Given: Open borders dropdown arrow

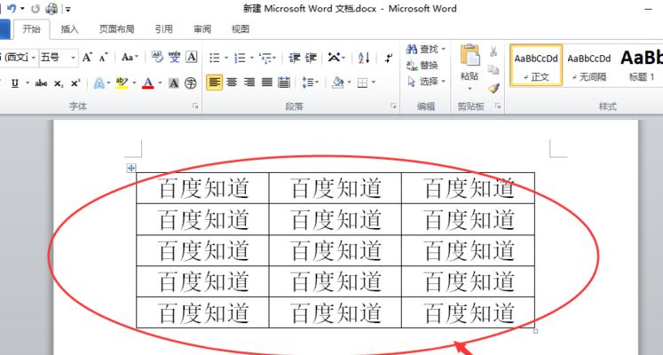Looking at the screenshot, I should (374, 83).
